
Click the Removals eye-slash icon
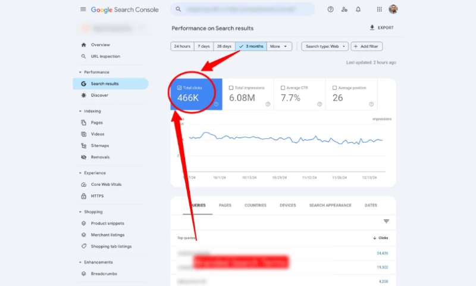tap(83, 157)
